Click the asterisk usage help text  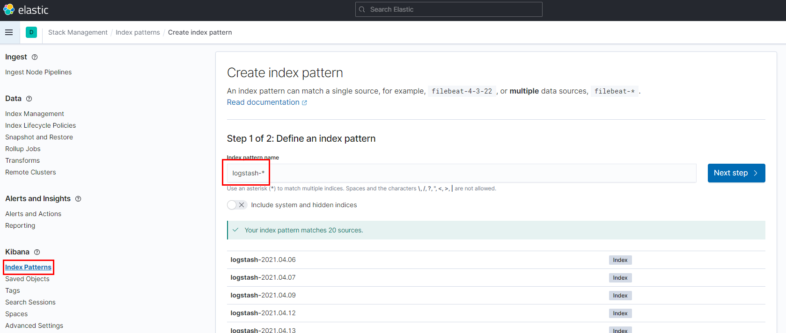pyautogui.click(x=361, y=188)
